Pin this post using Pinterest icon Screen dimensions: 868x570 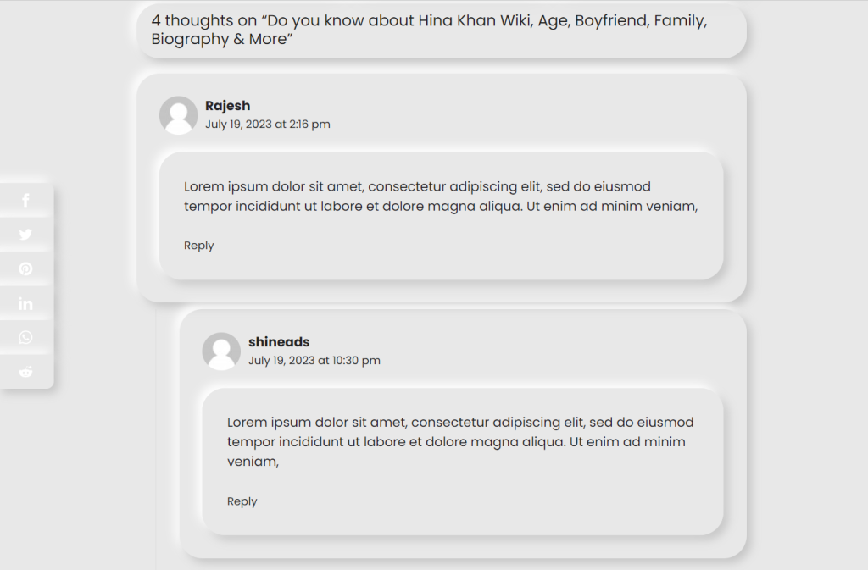(25, 268)
